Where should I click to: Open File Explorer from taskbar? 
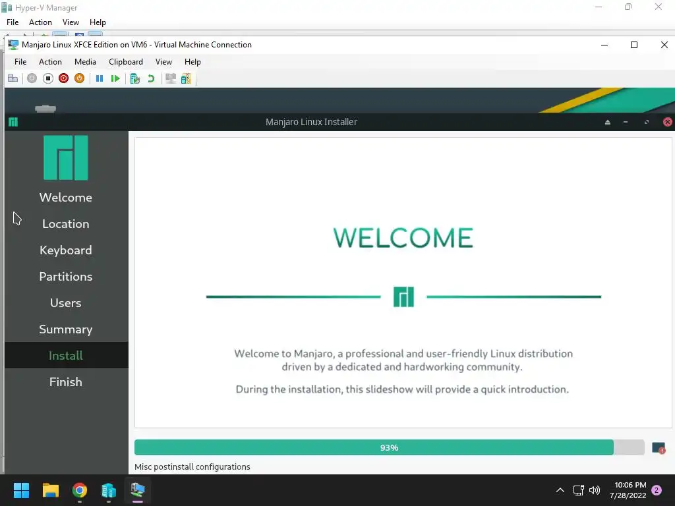[x=50, y=490]
